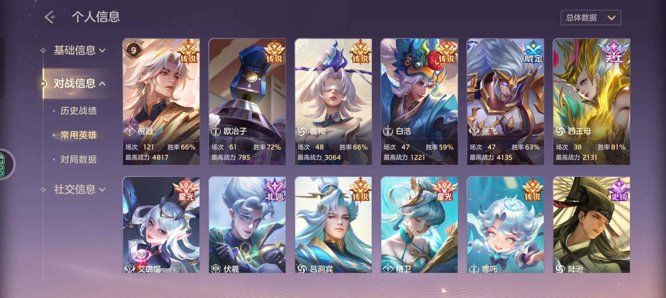Click the 星光 badge on 艾璐妮 card
This screenshot has width=666, height=298.
tap(186, 190)
